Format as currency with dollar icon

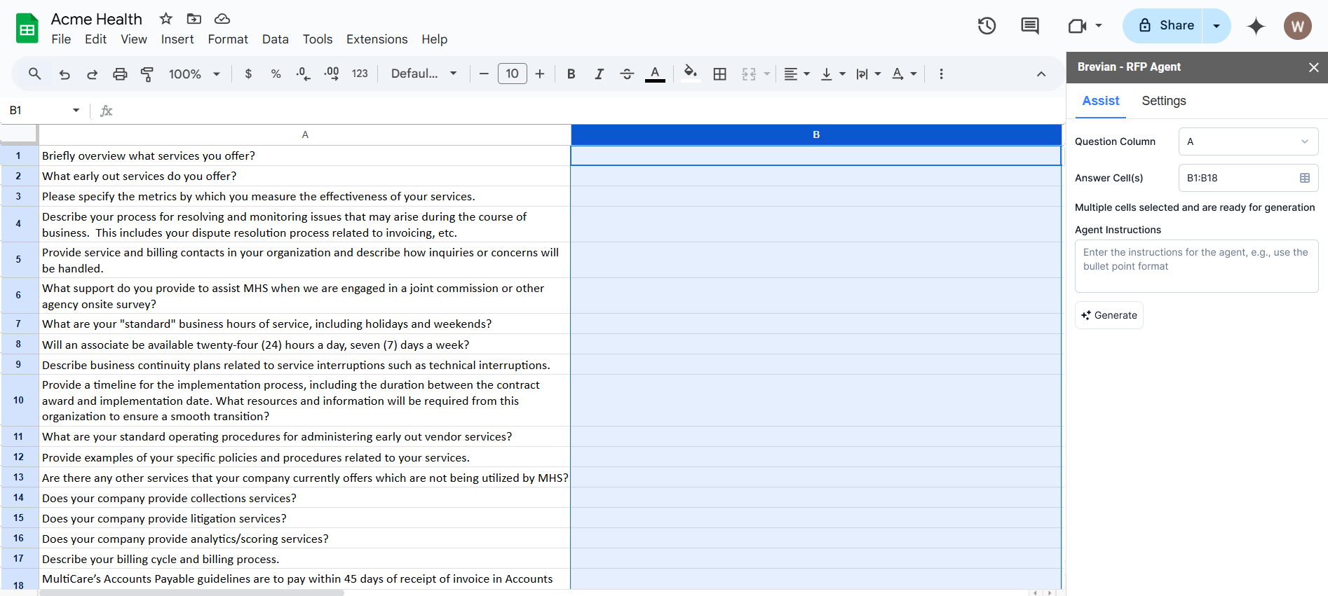(248, 74)
